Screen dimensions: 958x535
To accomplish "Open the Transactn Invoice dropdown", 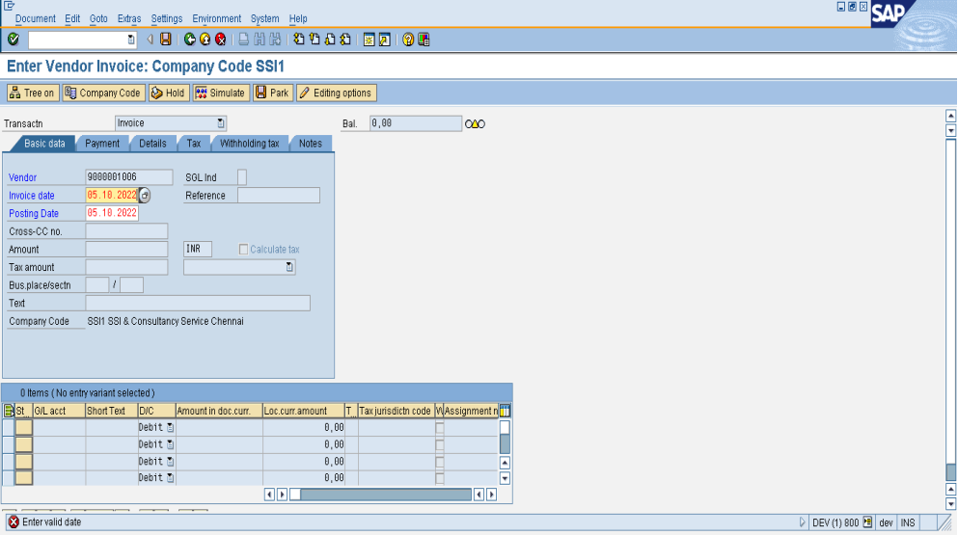I will [x=221, y=123].
